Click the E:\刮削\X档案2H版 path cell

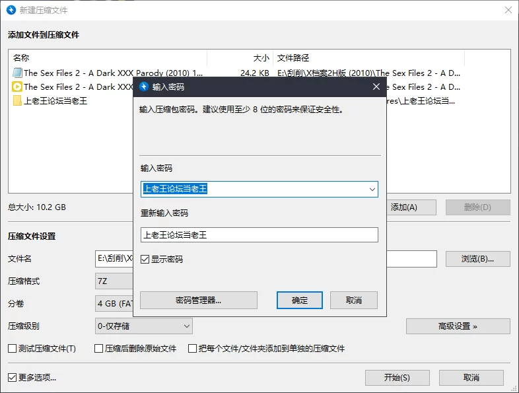coord(368,73)
